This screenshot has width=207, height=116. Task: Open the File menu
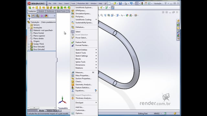[50, 4]
